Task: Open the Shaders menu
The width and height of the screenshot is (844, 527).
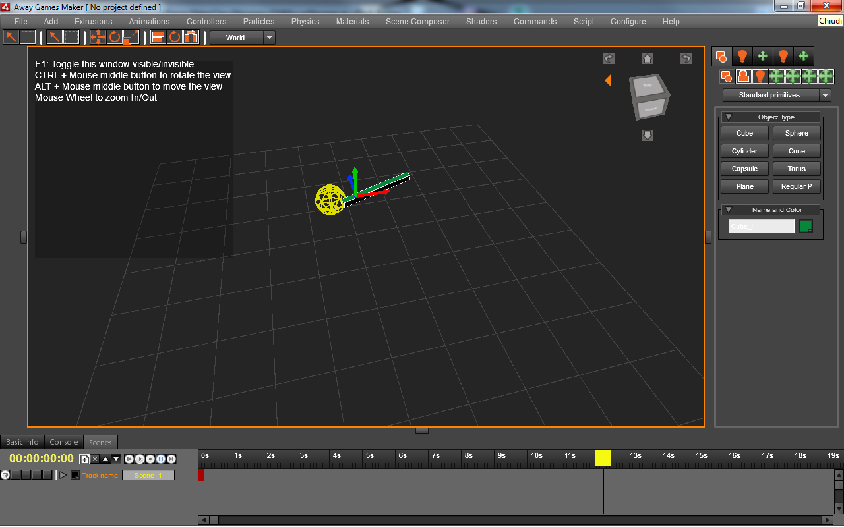Action: coord(481,22)
